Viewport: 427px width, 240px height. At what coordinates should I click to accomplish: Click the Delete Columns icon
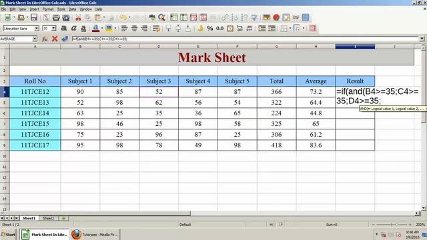[x=203, y=18]
